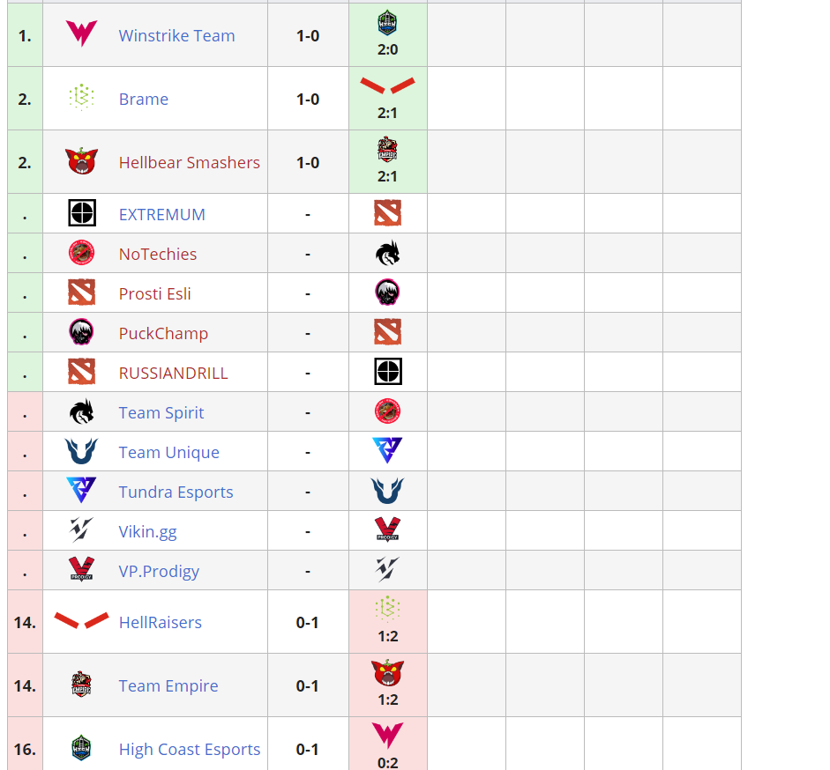Click the Hellbear Smashers logo beside its name
This screenshot has height=770, width=830.
[x=81, y=162]
